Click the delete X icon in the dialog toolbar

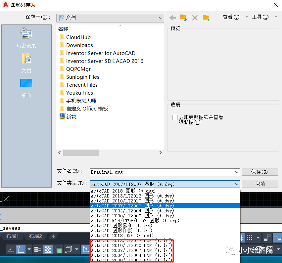pyautogui.click(x=195, y=18)
